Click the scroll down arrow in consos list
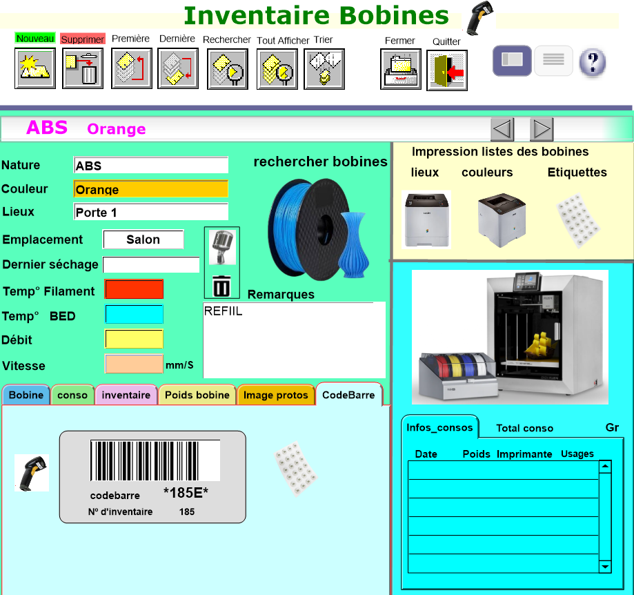This screenshot has height=595, width=634. coord(605,567)
